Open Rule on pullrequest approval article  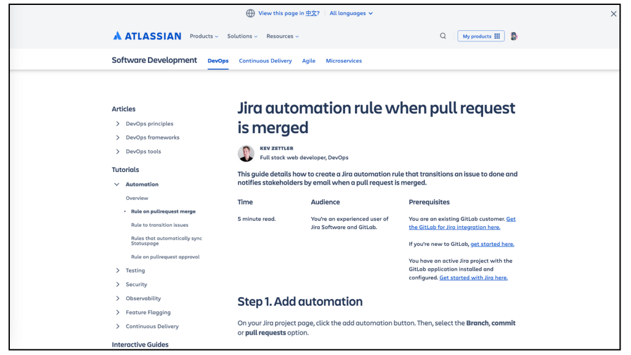point(165,257)
